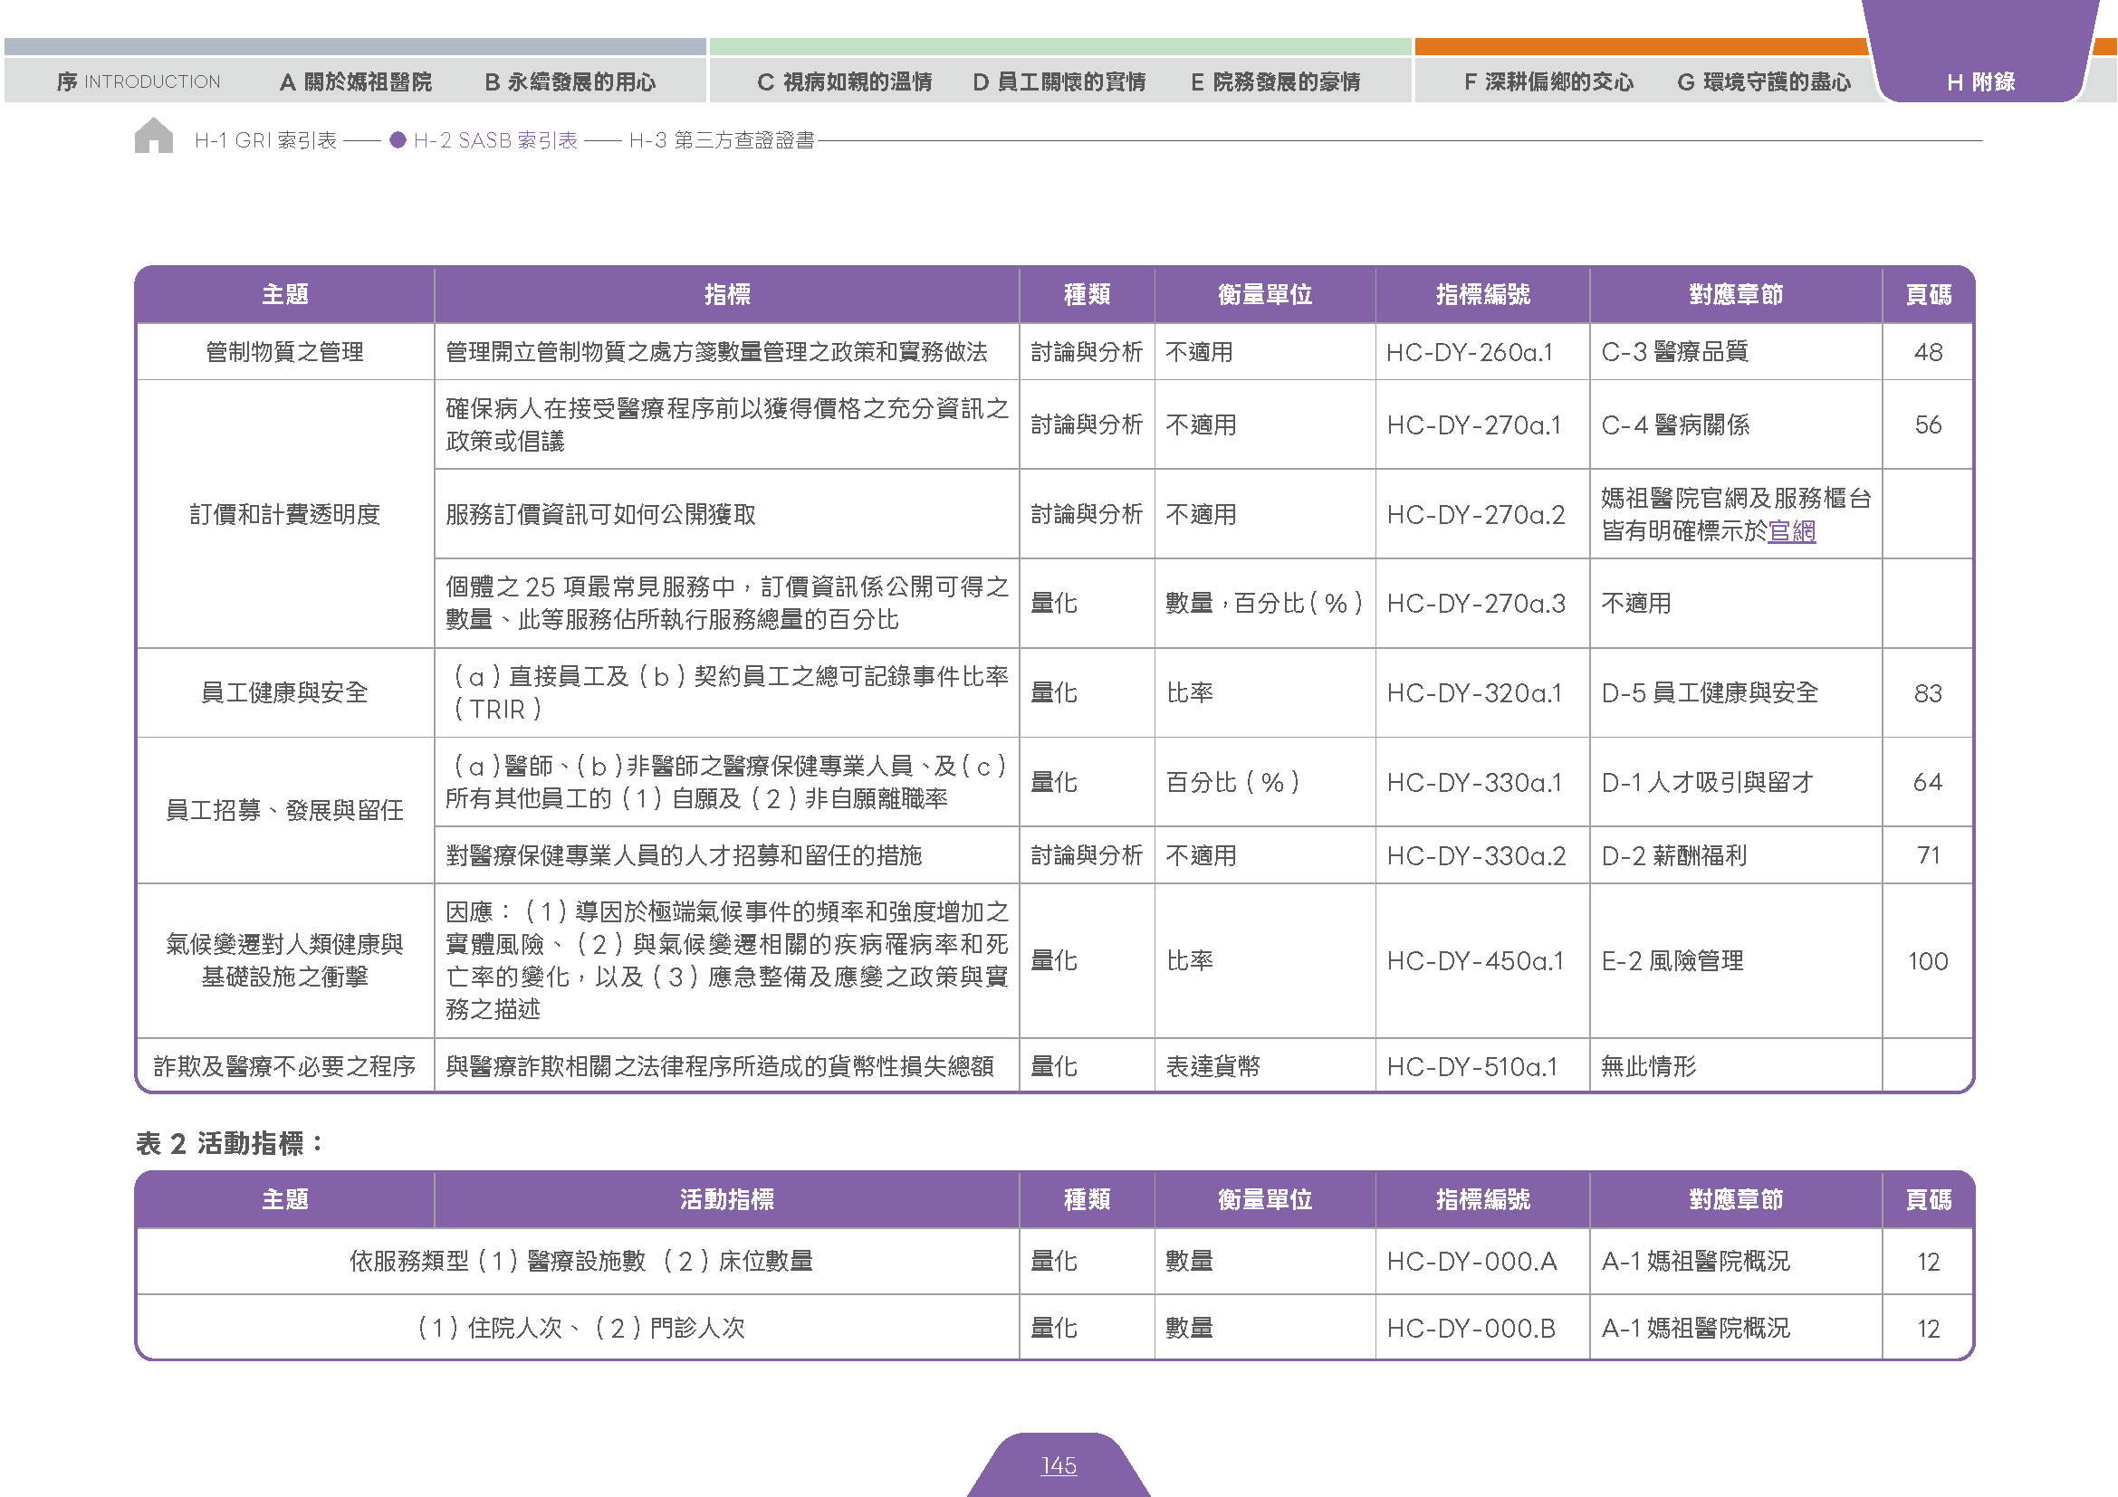Switch to G 環境守護的盡心 tab
The image size is (2118, 1497).
[x=1764, y=82]
